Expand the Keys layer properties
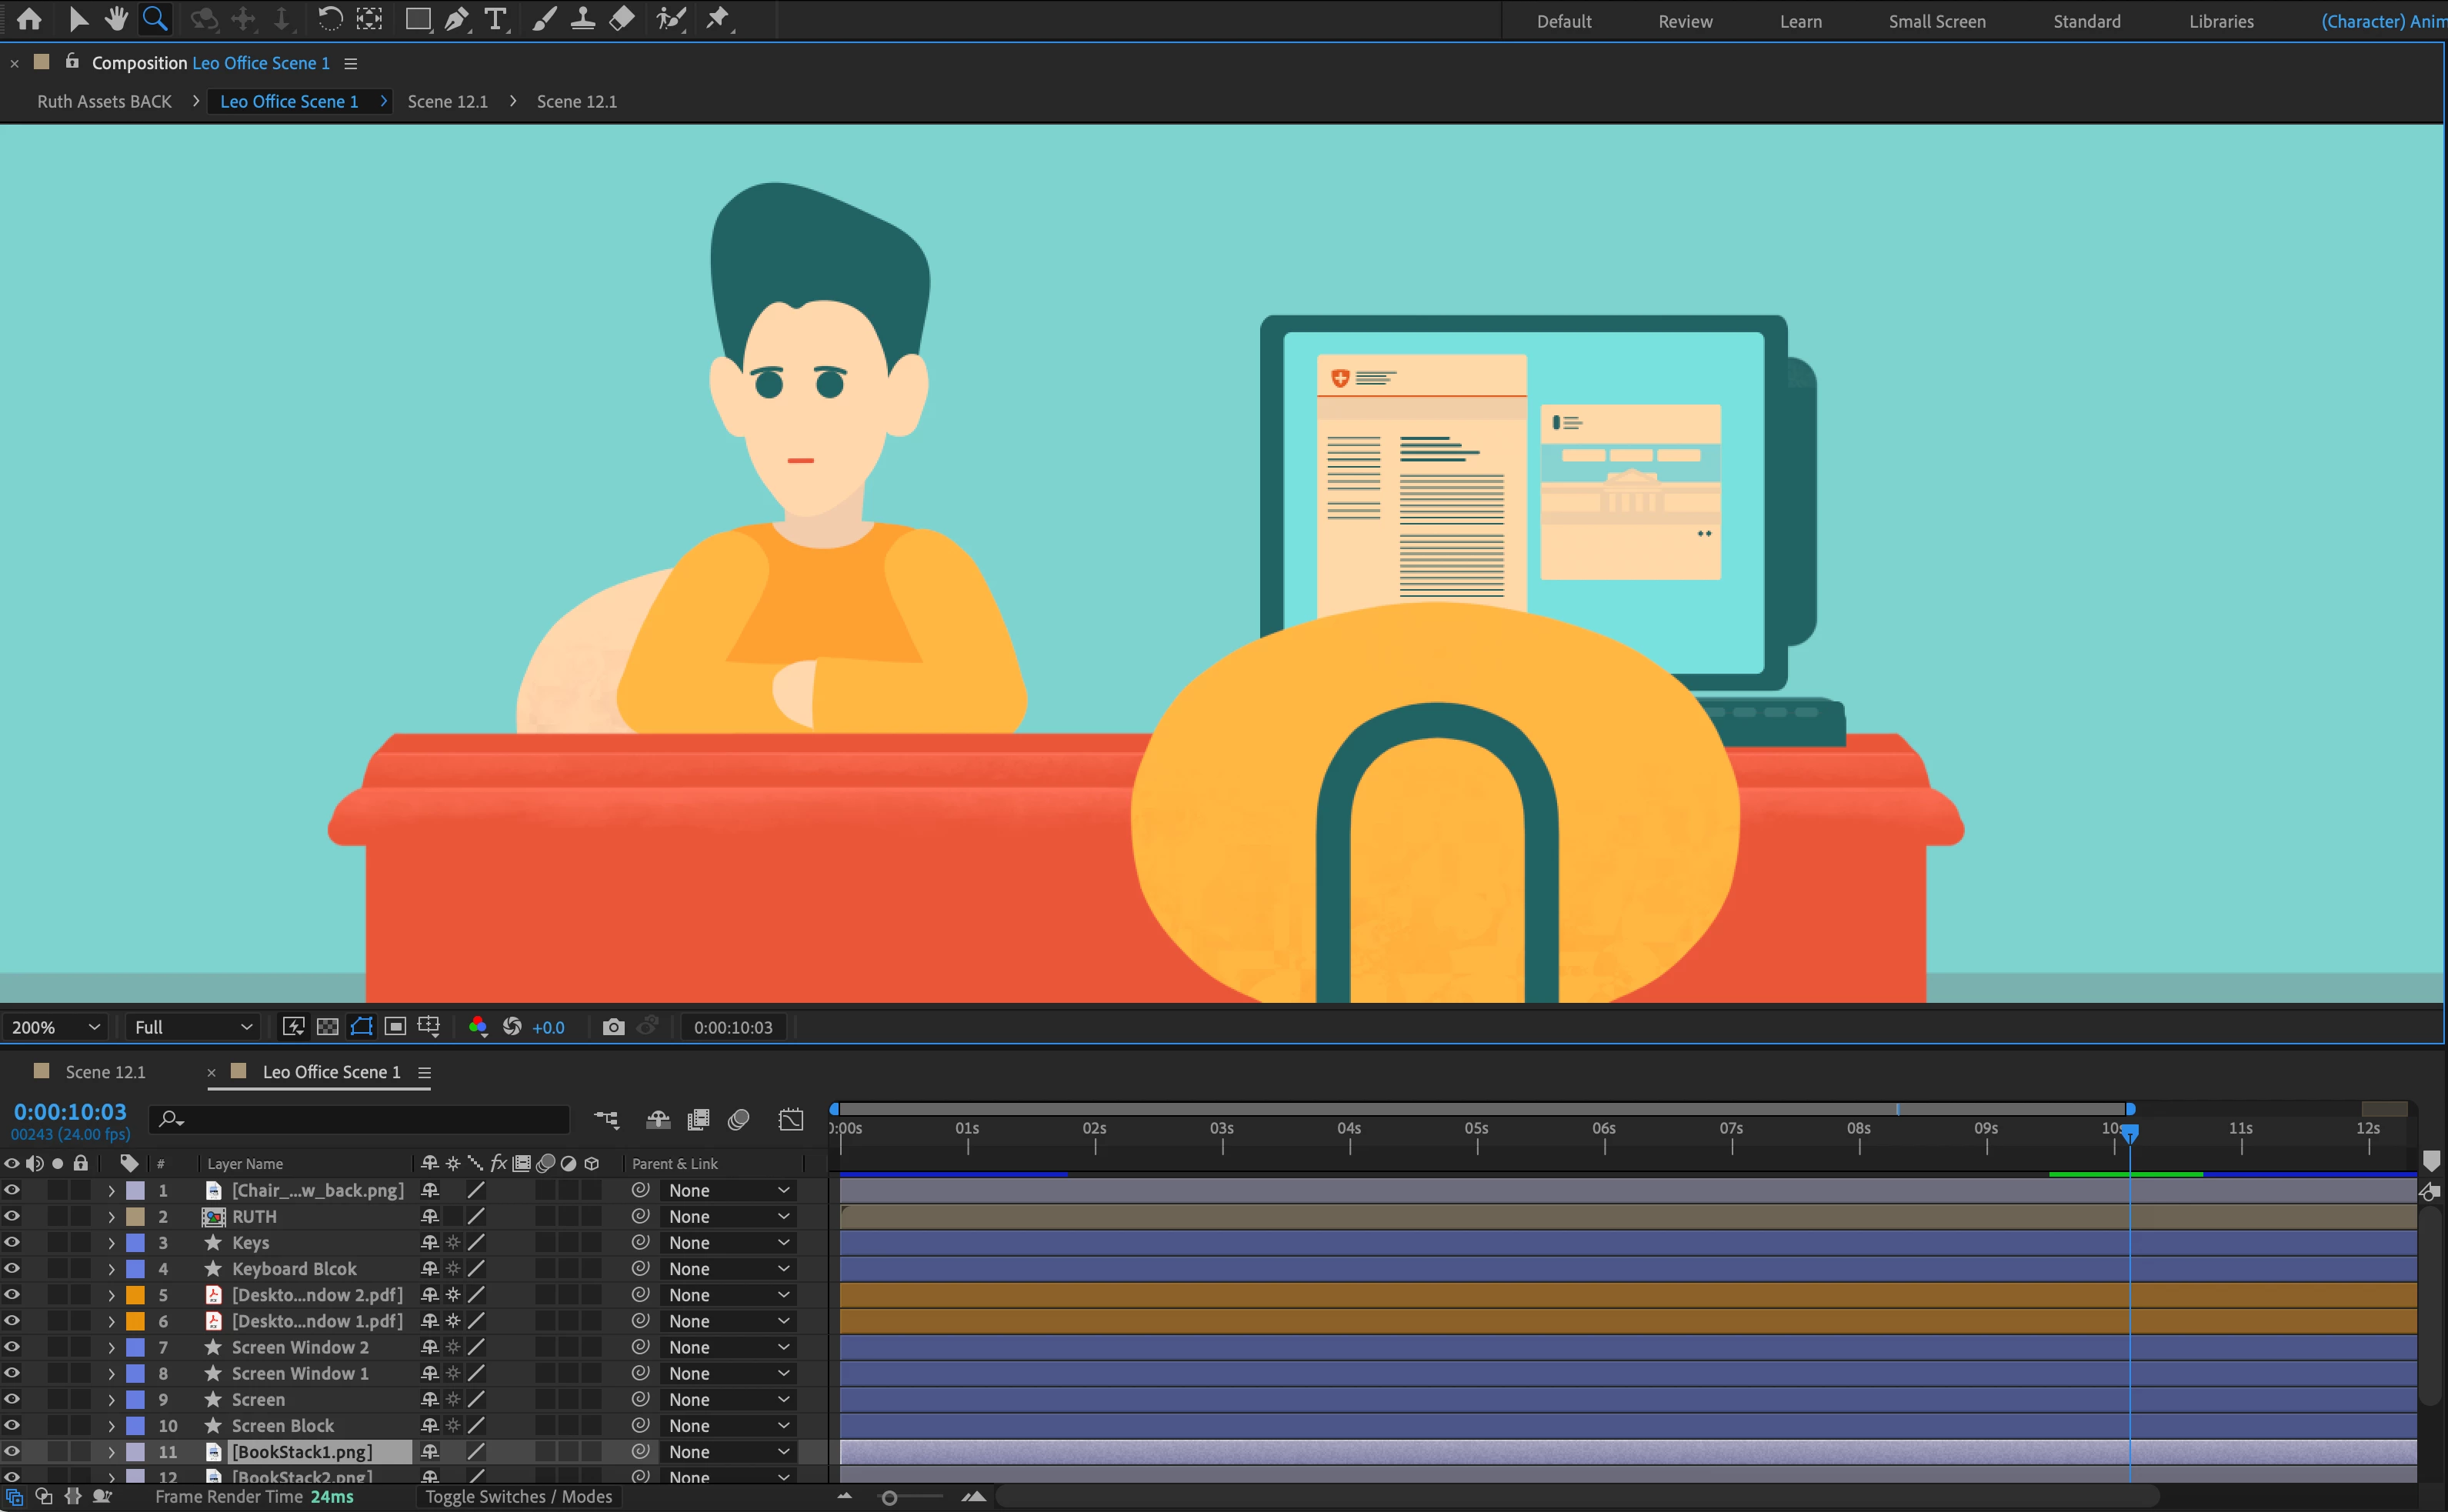The height and width of the screenshot is (1512, 2448). pyautogui.click(x=111, y=1243)
